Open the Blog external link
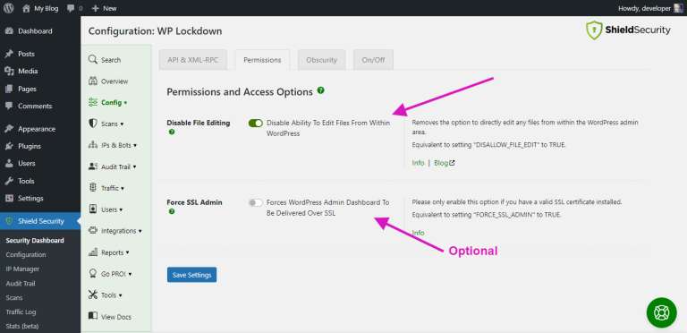The height and width of the screenshot is (333, 687). (x=445, y=163)
